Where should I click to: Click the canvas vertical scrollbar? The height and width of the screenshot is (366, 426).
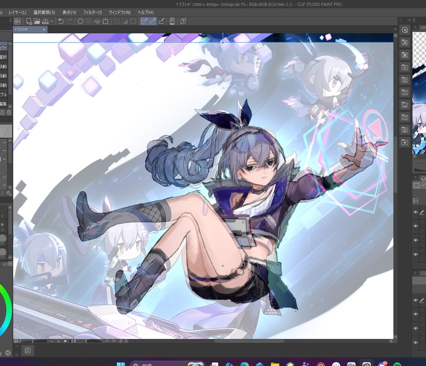coord(396,164)
